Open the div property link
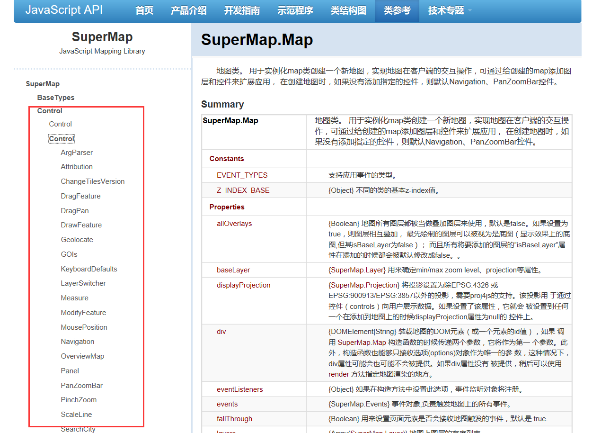This screenshot has width=610, height=433. coord(221,332)
